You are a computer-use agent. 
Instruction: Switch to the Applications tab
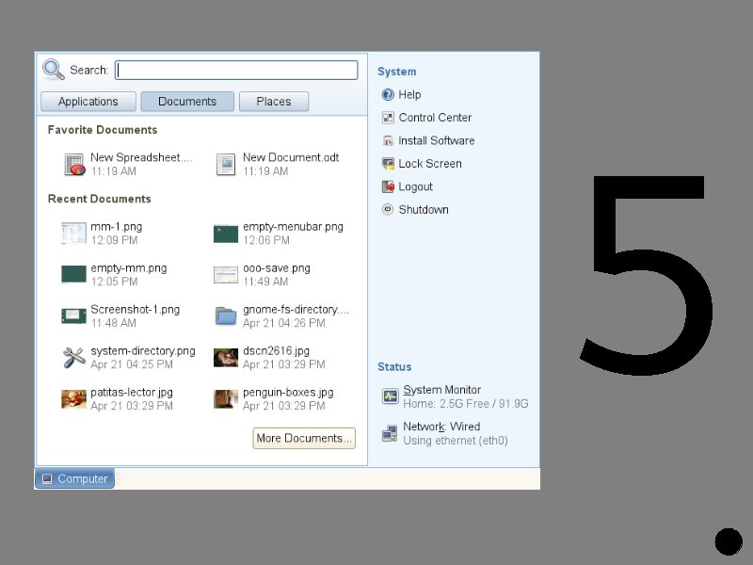tap(88, 102)
